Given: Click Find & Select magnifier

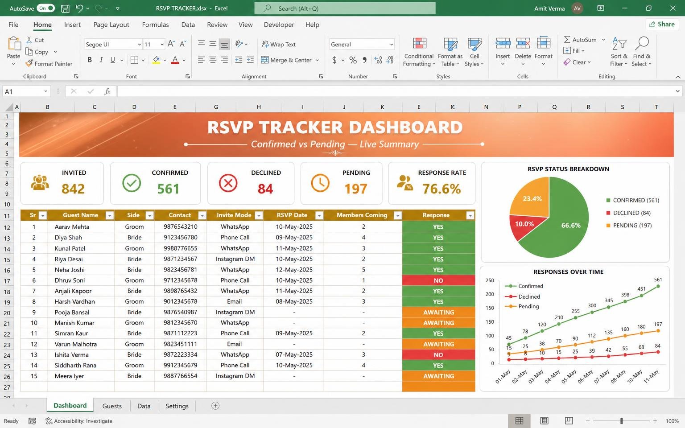Looking at the screenshot, I should tap(642, 43).
